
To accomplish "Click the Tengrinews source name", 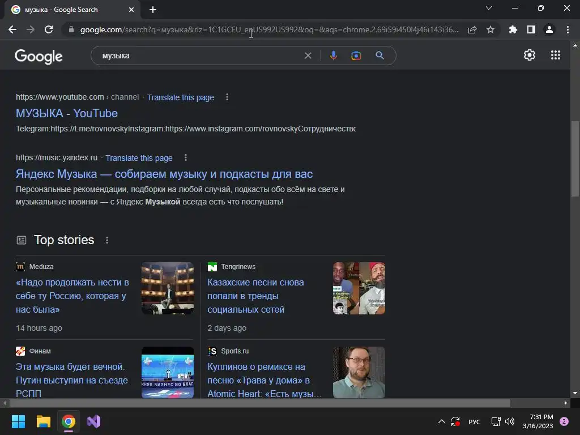I will tap(238, 267).
